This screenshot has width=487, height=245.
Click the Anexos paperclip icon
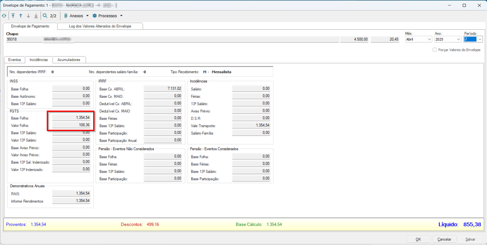point(66,16)
